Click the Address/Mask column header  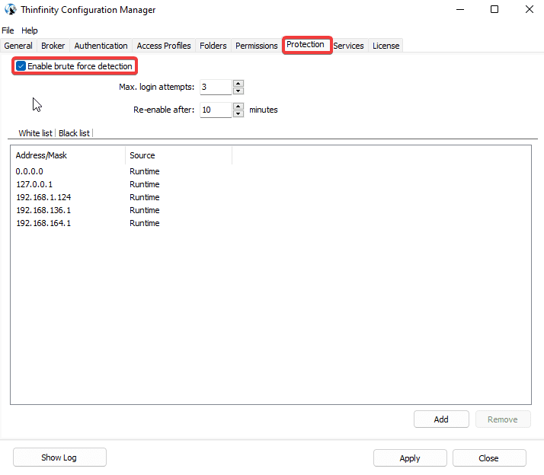pyautogui.click(x=69, y=155)
